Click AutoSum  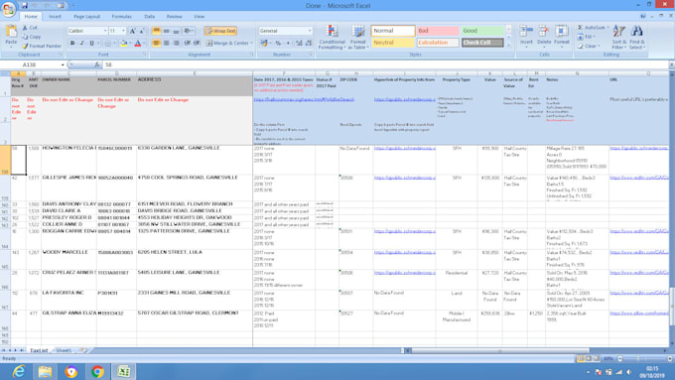pyautogui.click(x=594, y=28)
